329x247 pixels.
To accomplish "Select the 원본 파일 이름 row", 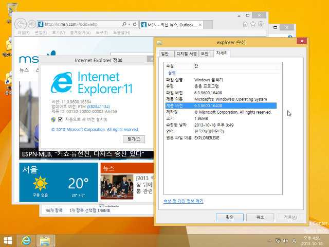I will pos(221,138).
